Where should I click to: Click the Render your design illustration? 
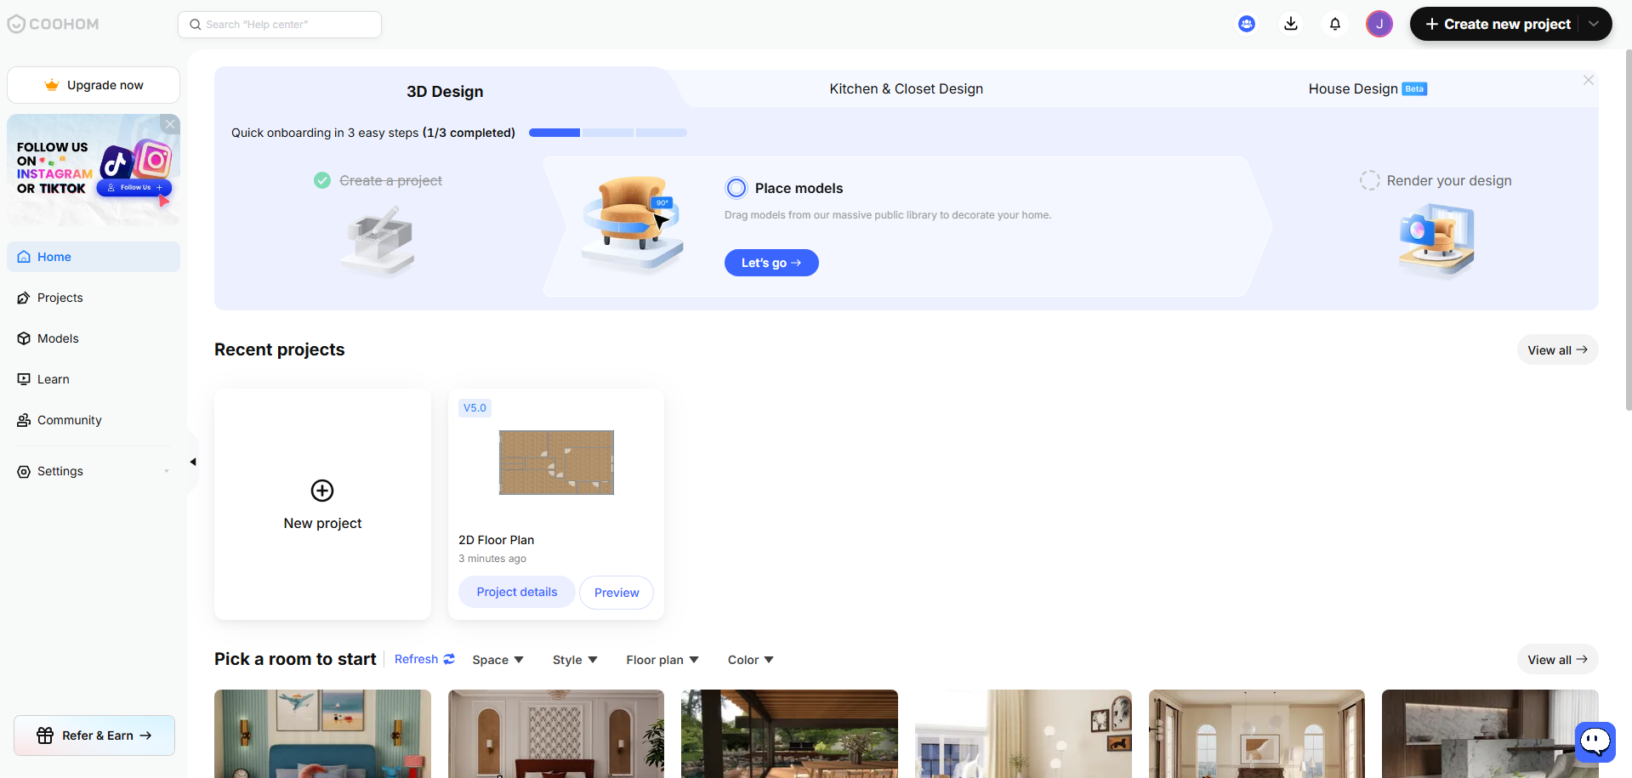pyautogui.click(x=1436, y=240)
